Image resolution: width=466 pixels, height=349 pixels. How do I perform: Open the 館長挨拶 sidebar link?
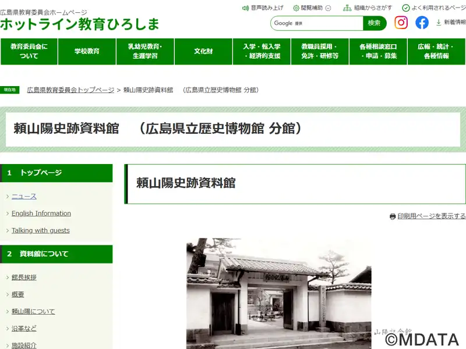(24, 277)
